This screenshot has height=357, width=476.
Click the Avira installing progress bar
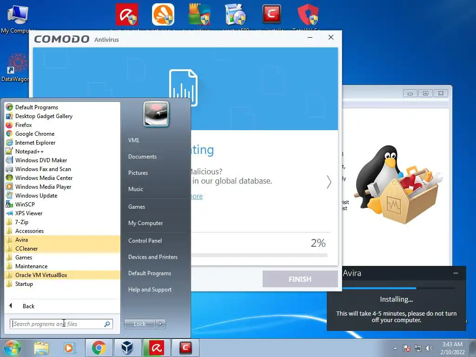pyautogui.click(x=398, y=288)
